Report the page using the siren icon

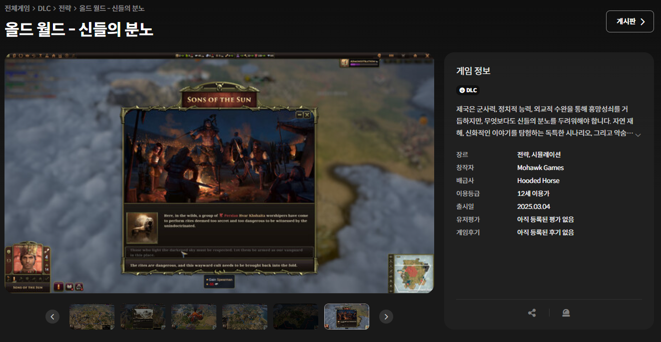[x=566, y=313]
